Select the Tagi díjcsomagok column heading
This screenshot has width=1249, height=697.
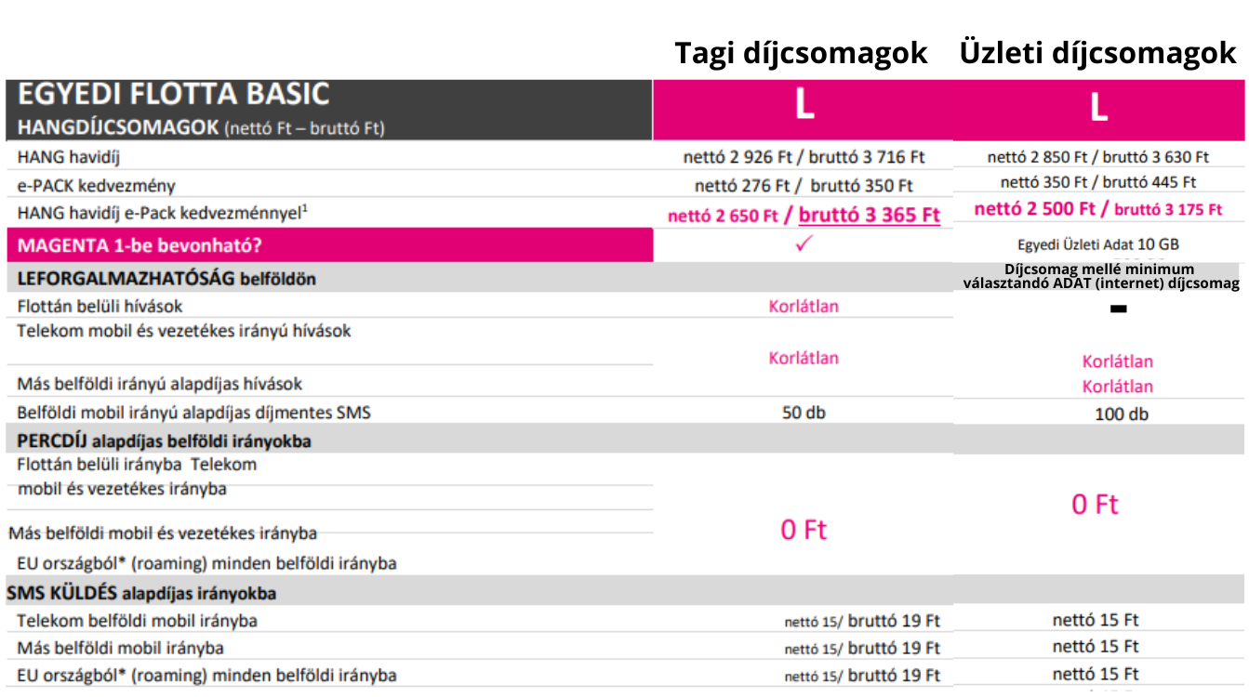point(802,54)
